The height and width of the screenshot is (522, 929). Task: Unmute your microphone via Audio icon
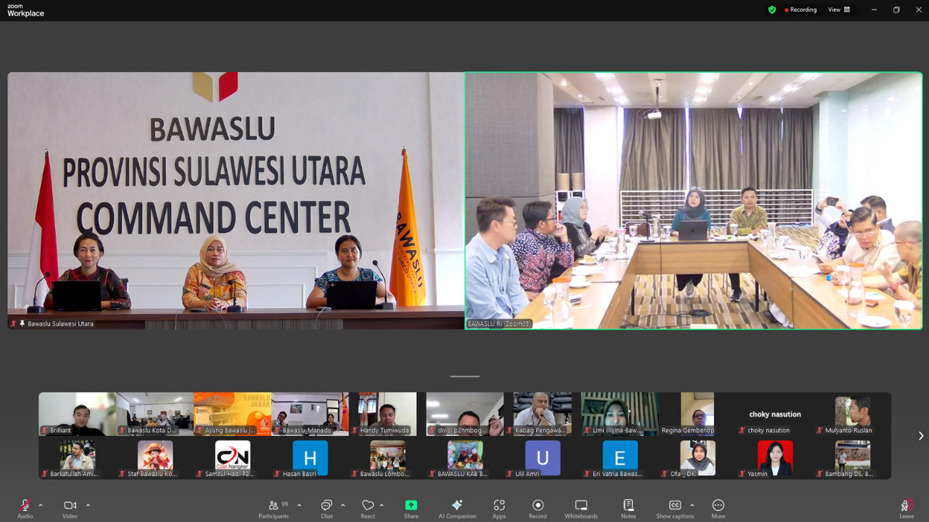[24, 505]
